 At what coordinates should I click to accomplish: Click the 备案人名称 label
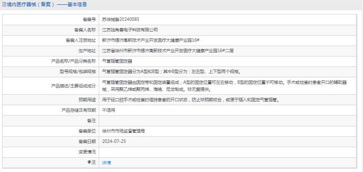tap(85, 30)
